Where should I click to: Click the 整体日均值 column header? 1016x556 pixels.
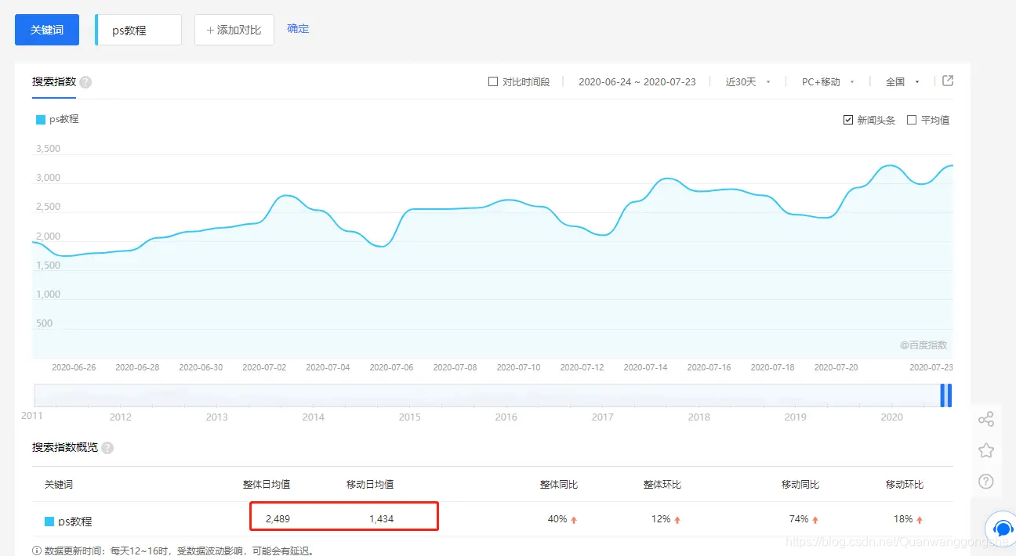pos(267,485)
